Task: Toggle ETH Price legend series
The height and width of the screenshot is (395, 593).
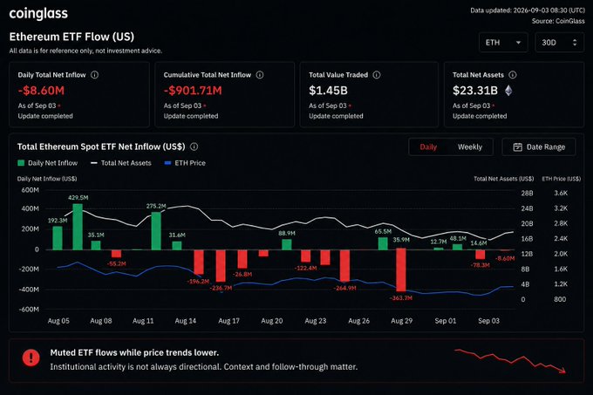Action: [185, 163]
